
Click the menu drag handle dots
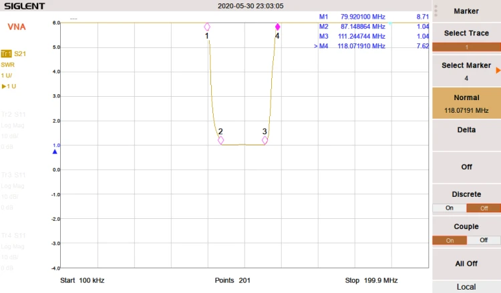coord(436,11)
